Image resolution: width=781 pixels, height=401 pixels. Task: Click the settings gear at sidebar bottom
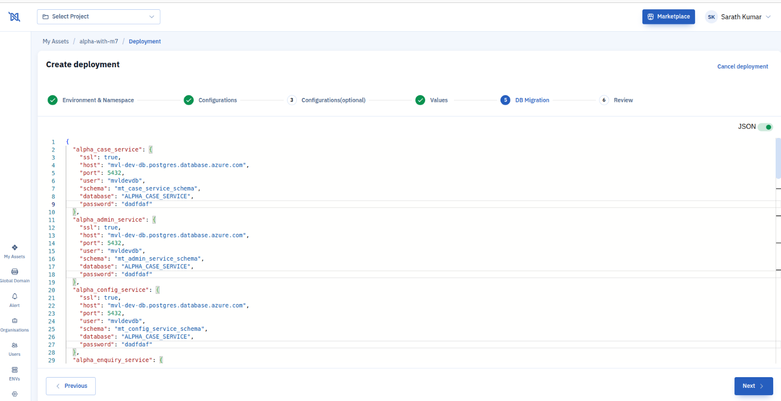pyautogui.click(x=15, y=394)
